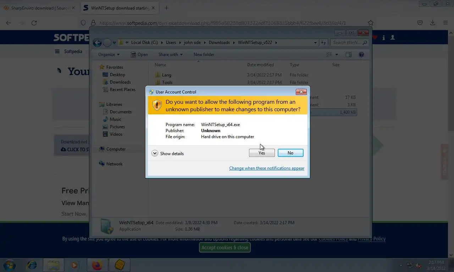Switch to Firefox from taskbar
The image size is (454, 272).
point(97,265)
